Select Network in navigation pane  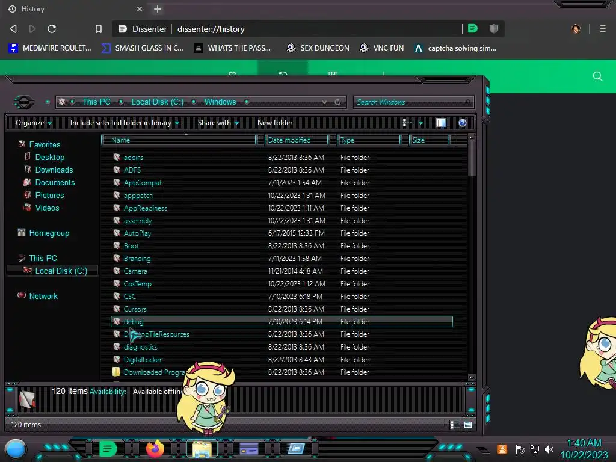coord(43,296)
